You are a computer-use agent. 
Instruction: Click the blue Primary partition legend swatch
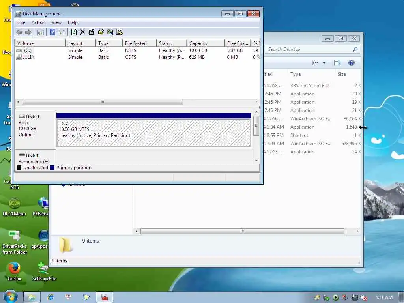point(52,168)
